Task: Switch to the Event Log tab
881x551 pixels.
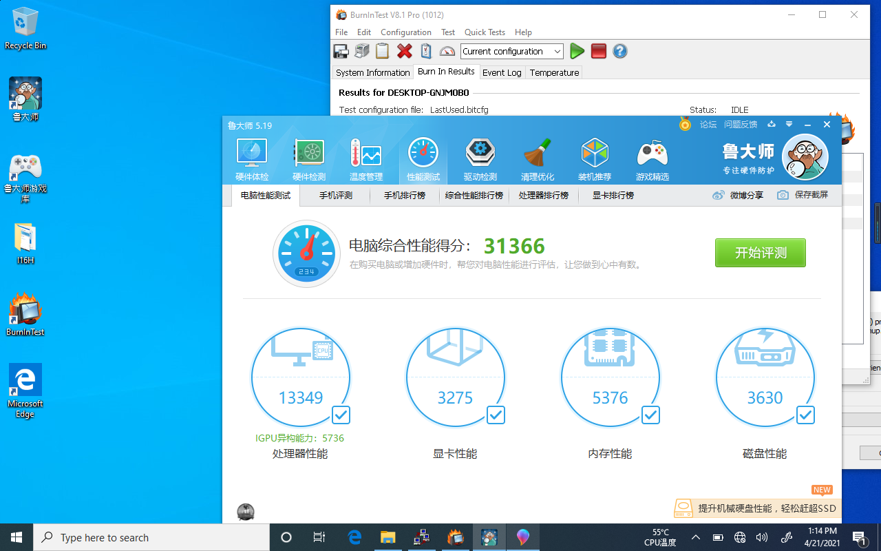Action: coord(502,72)
